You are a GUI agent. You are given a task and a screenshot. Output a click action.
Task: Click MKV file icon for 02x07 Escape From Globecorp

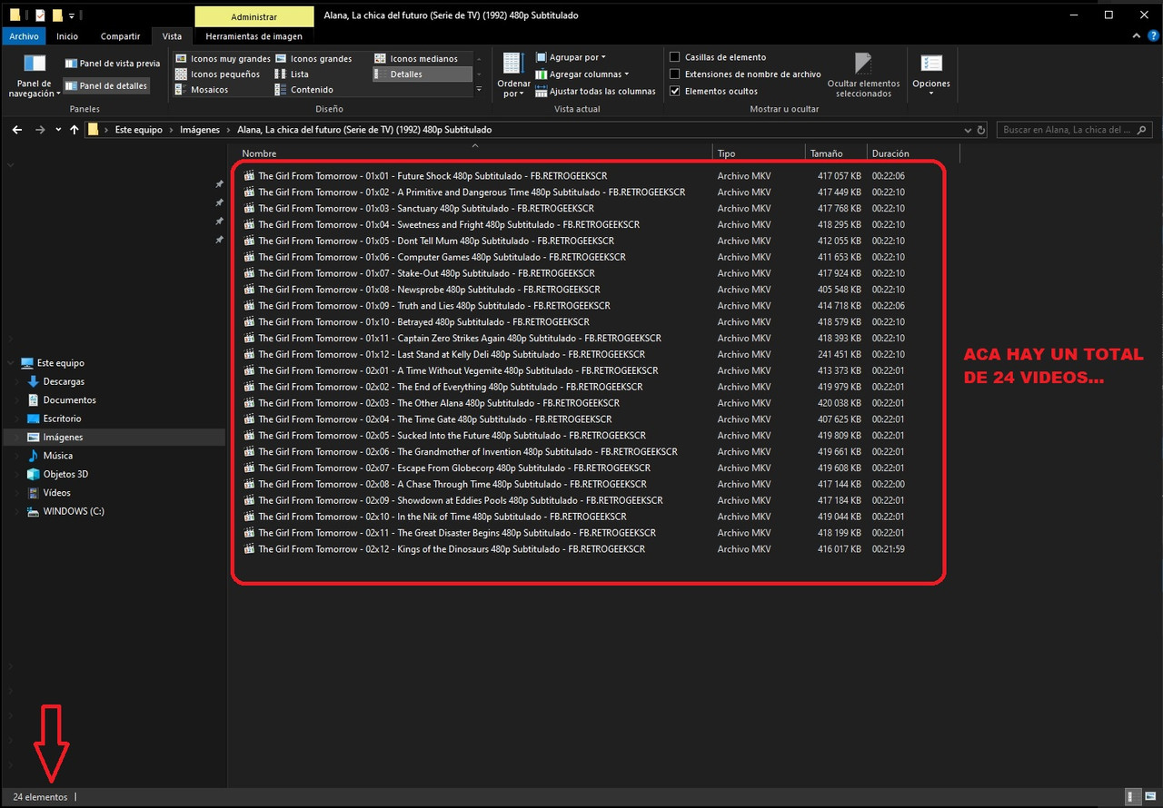coord(249,468)
